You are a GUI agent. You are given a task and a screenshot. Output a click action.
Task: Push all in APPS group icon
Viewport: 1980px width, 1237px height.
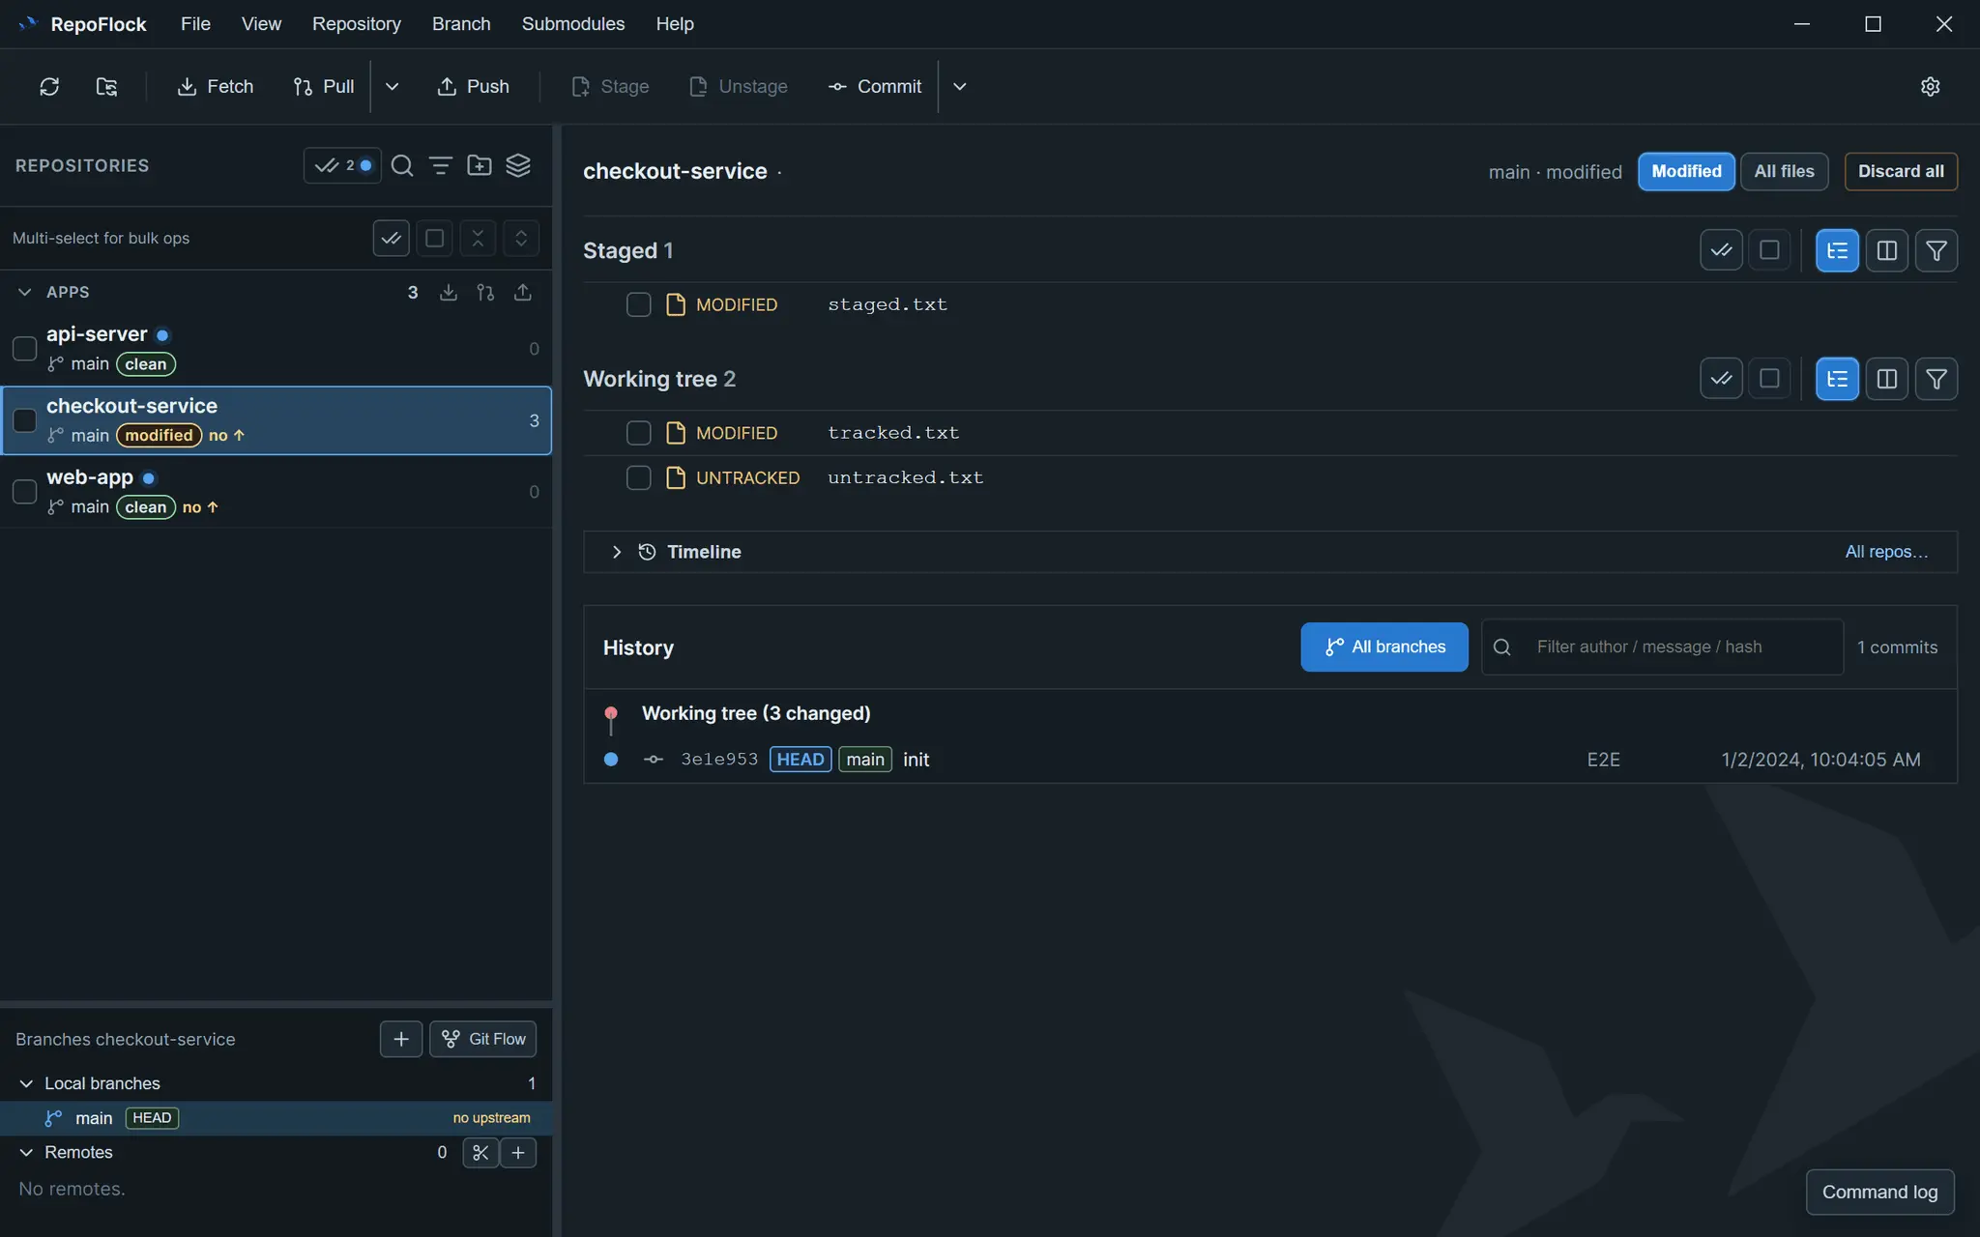523,292
